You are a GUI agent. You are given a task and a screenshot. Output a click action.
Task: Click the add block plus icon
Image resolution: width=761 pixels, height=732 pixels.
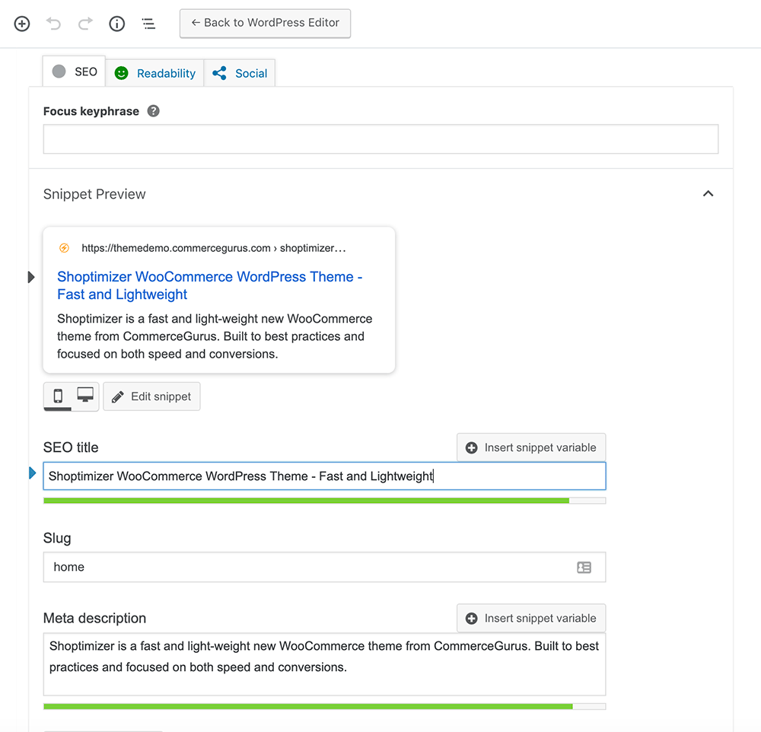(x=22, y=24)
